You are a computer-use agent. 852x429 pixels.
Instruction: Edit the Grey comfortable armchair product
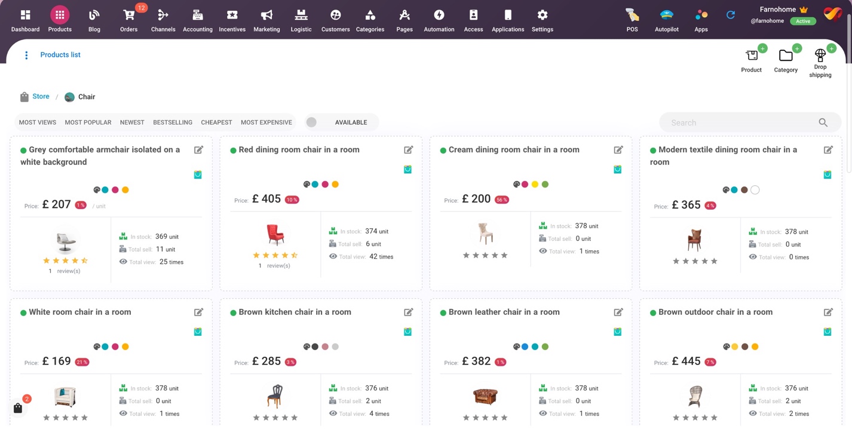[x=198, y=150]
